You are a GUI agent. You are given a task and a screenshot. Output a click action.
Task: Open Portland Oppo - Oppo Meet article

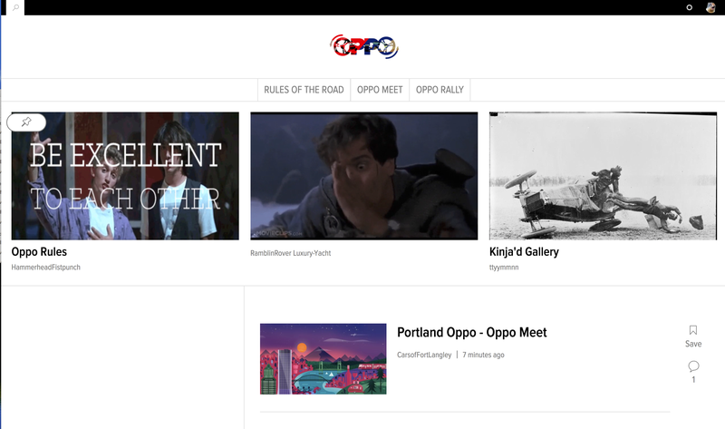[x=471, y=332]
